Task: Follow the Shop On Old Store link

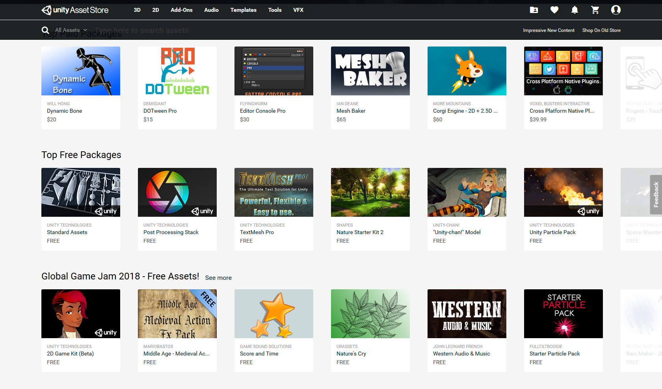Action: coord(601,30)
